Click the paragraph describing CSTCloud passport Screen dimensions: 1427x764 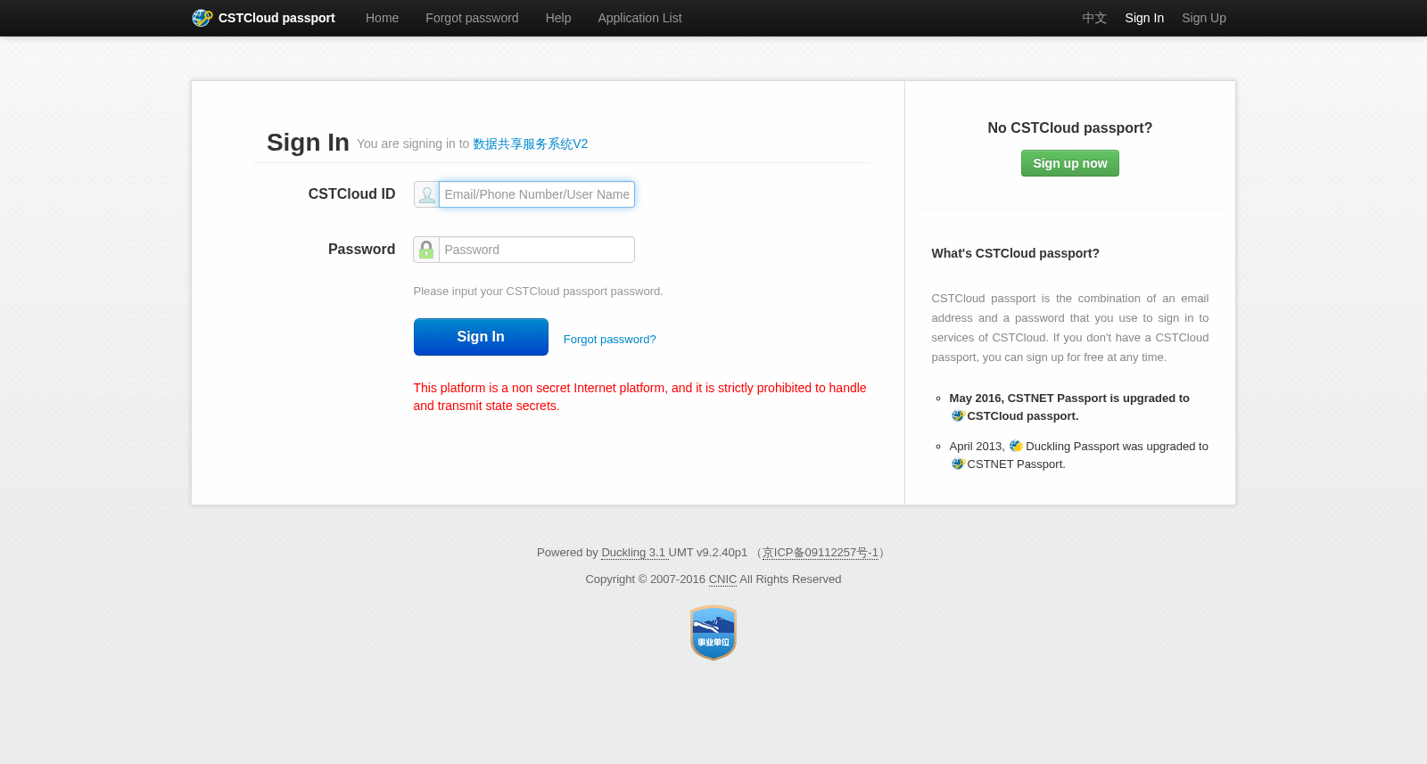tap(1070, 328)
